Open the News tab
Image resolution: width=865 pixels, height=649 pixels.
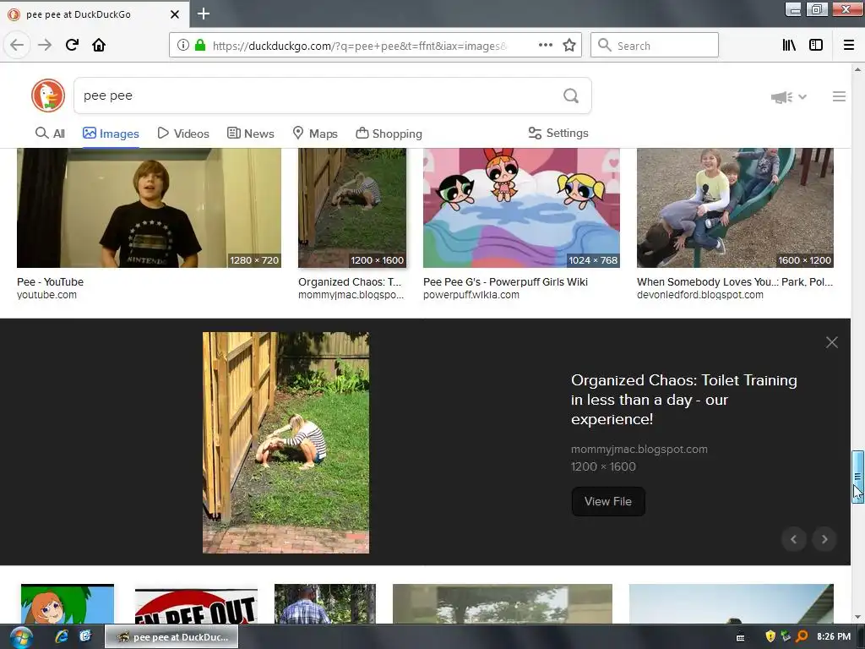250,134
